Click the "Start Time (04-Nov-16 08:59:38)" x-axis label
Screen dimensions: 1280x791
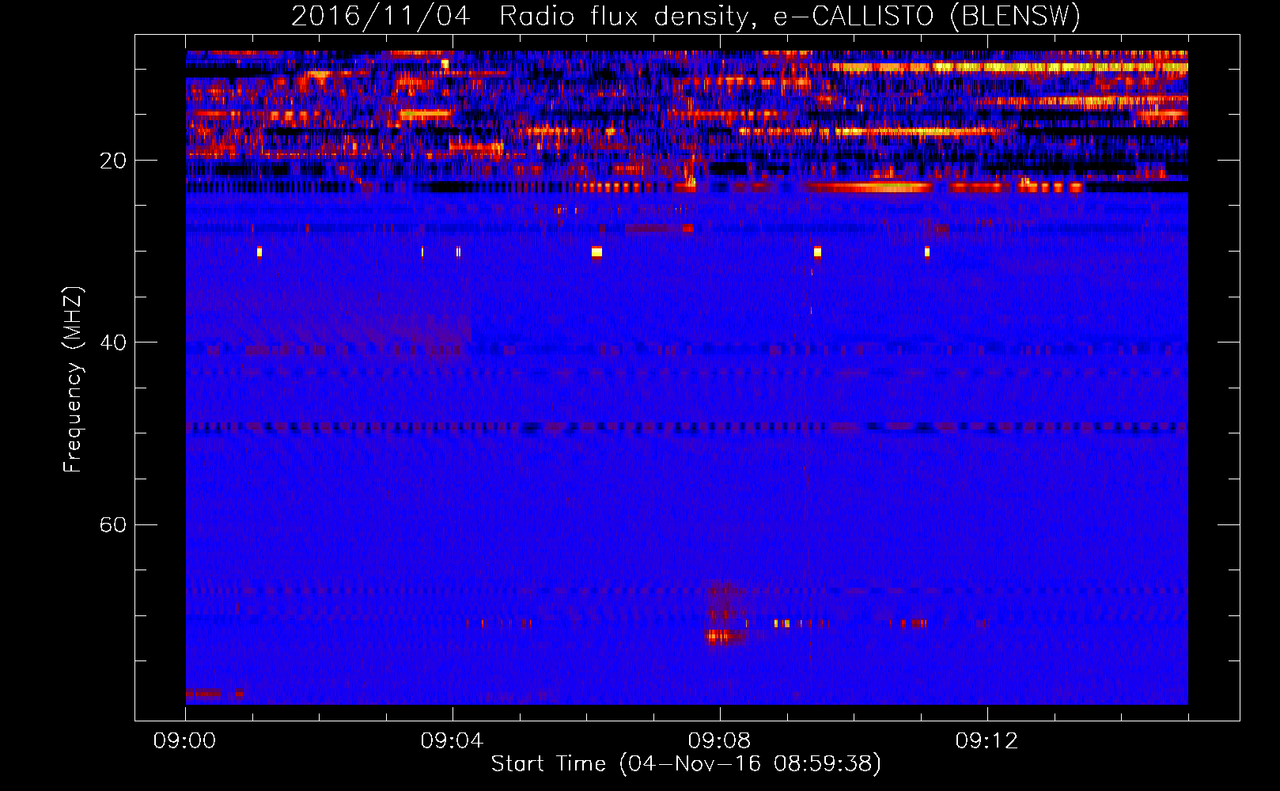click(x=686, y=764)
